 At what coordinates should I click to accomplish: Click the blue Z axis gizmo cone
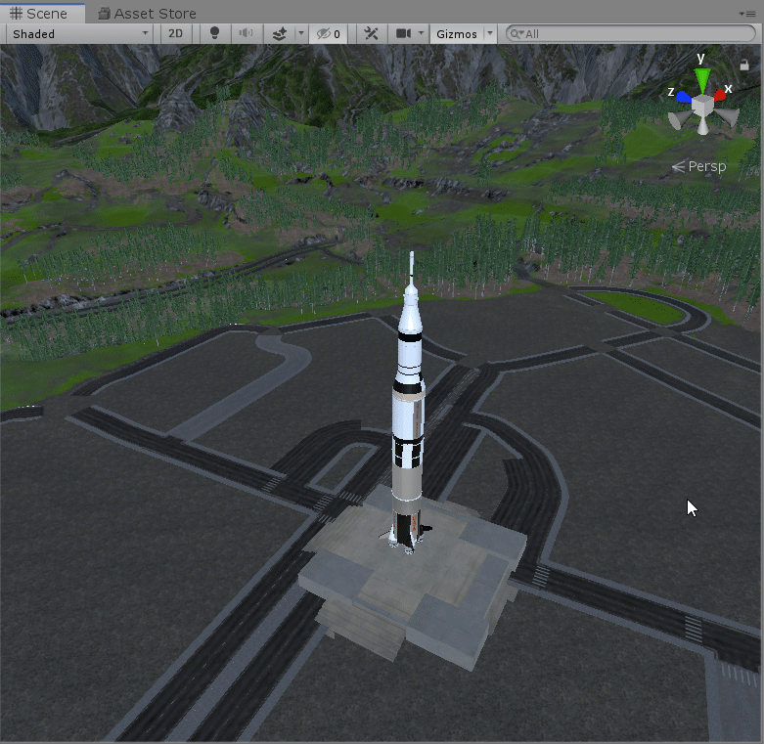click(682, 94)
